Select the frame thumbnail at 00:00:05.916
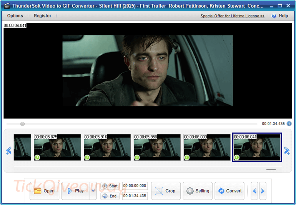This screenshot has height=205, width=296. click(107, 147)
